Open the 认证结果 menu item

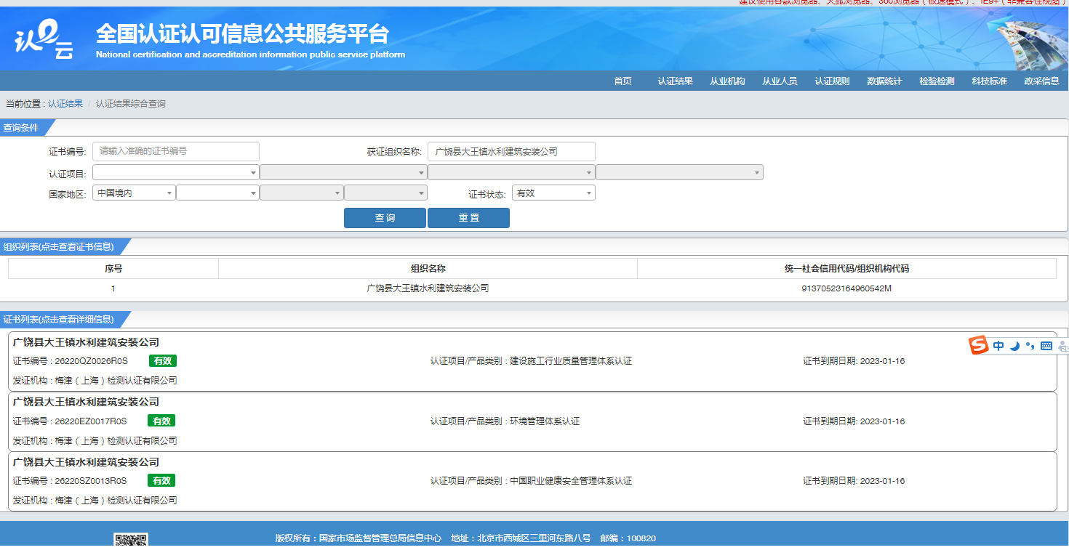676,81
